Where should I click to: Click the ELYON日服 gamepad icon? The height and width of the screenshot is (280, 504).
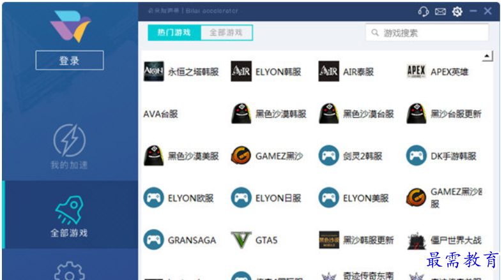click(241, 198)
